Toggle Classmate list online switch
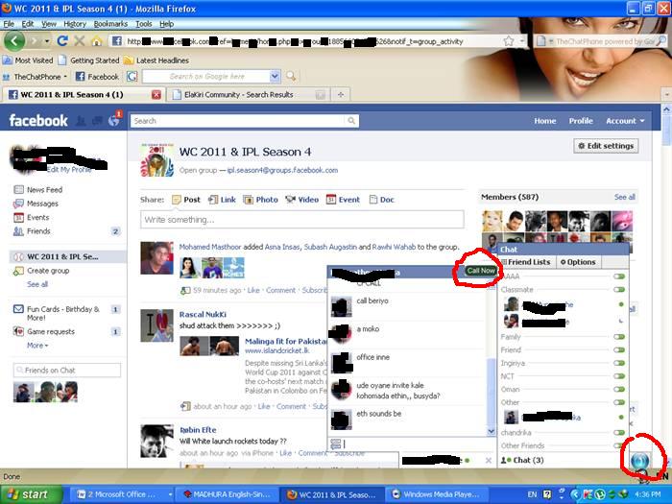The height and width of the screenshot is (504, 672). [x=619, y=290]
